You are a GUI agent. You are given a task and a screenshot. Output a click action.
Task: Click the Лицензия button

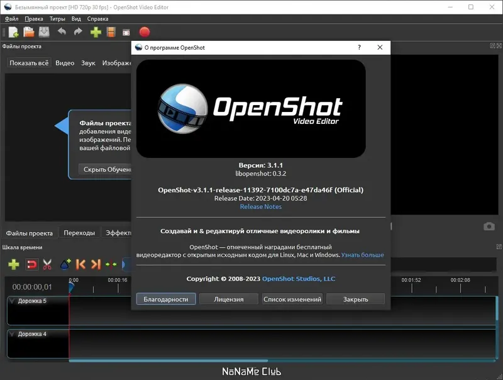pos(228,299)
